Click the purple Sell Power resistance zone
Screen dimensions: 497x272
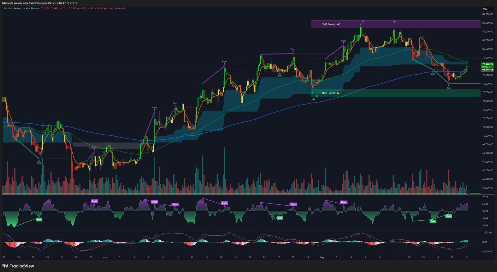coord(396,24)
